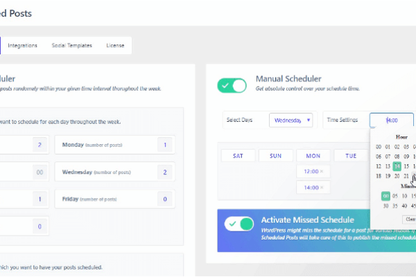Go to the License tab
This screenshot has height=277, width=416.
115,46
